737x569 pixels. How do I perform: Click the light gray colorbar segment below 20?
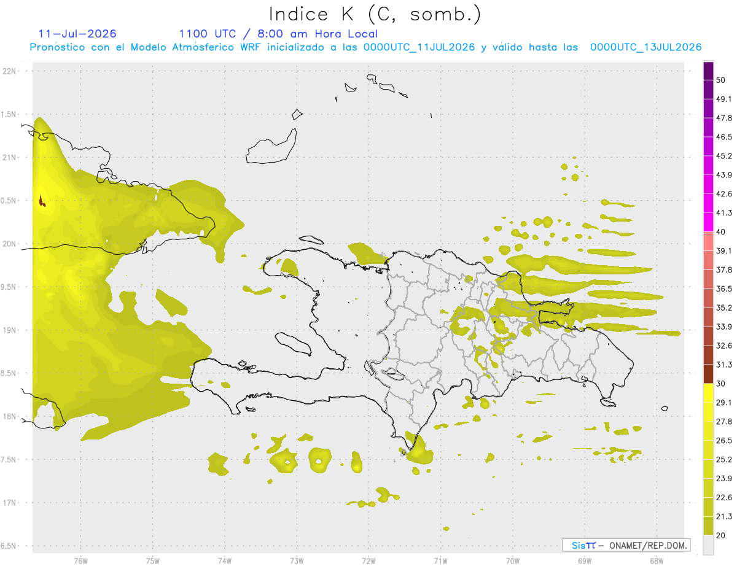(708, 545)
